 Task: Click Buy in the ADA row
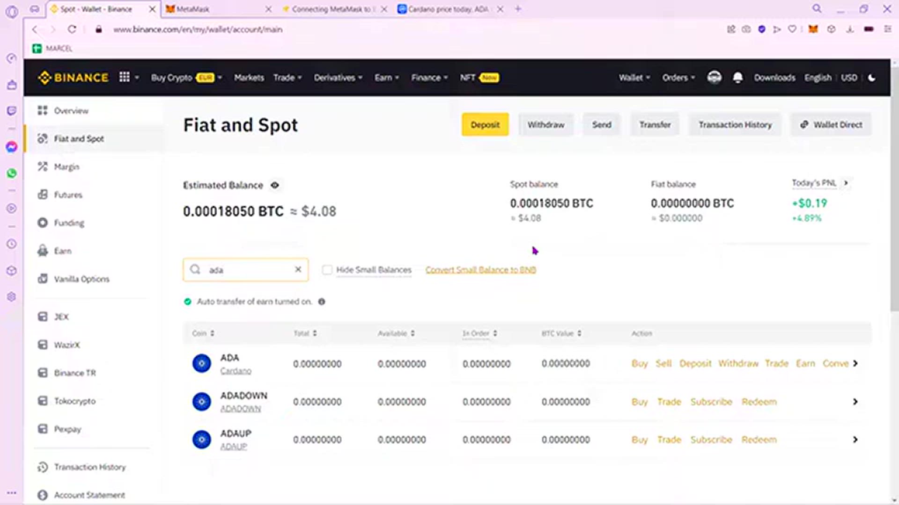click(x=640, y=364)
